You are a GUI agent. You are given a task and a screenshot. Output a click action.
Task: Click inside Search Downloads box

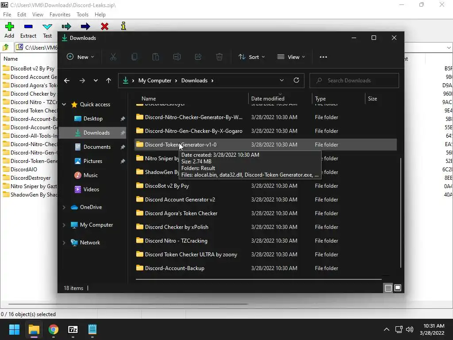[354, 81]
